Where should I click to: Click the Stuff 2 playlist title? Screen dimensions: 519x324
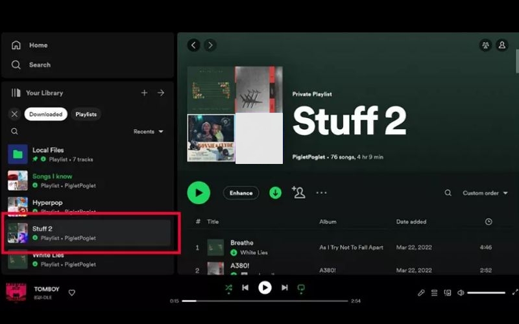[x=350, y=121]
